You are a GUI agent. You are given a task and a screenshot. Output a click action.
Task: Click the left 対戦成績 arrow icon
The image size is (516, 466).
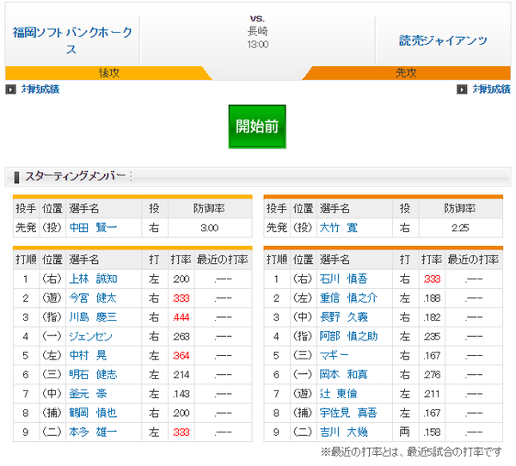tap(10, 89)
